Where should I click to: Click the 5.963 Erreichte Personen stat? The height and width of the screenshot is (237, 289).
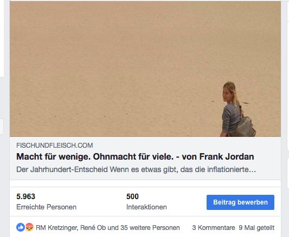[46, 202]
